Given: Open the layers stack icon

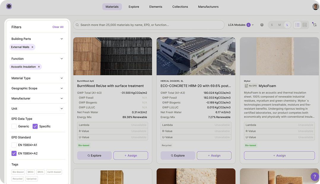Looking at the screenshot, I should tap(262, 25).
